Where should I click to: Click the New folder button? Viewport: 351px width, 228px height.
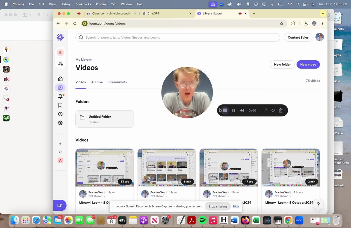click(282, 64)
